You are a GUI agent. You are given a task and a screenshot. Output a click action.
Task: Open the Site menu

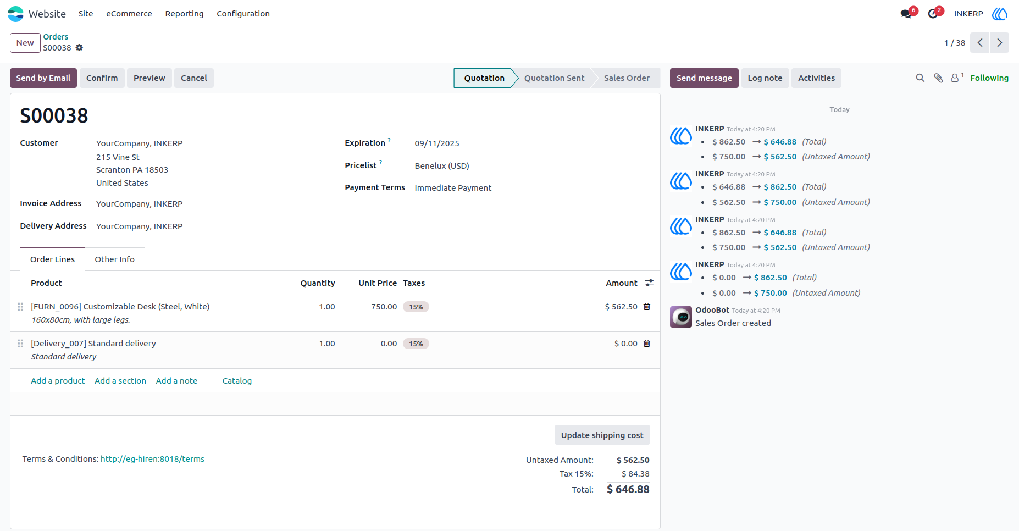(86, 14)
